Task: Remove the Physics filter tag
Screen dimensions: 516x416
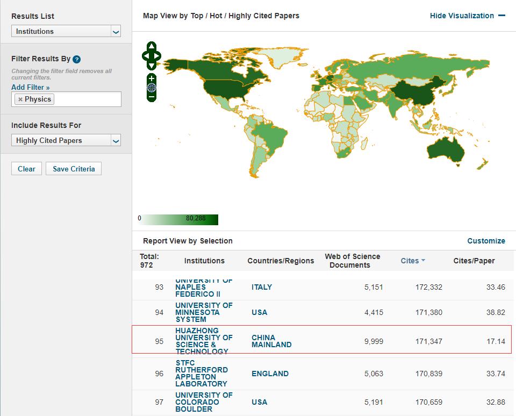Action: (x=20, y=99)
